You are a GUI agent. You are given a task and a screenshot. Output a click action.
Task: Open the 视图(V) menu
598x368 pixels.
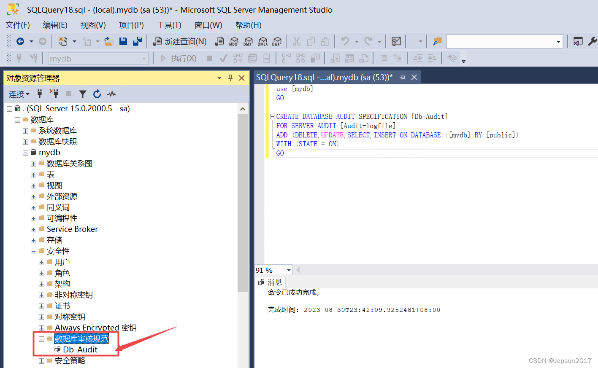point(93,25)
